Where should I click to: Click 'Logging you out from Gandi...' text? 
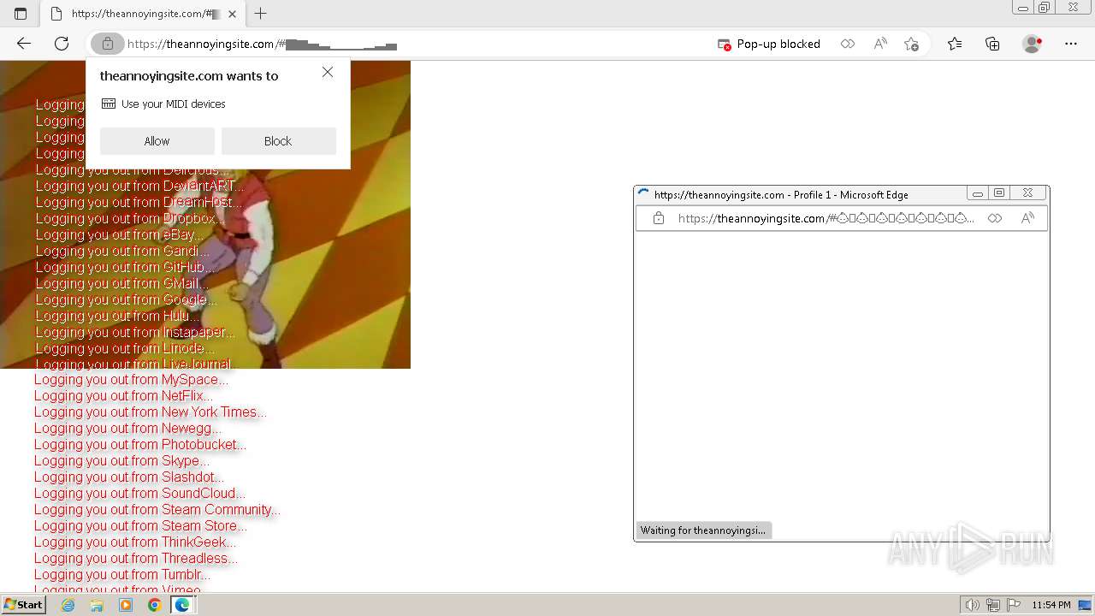(x=123, y=252)
